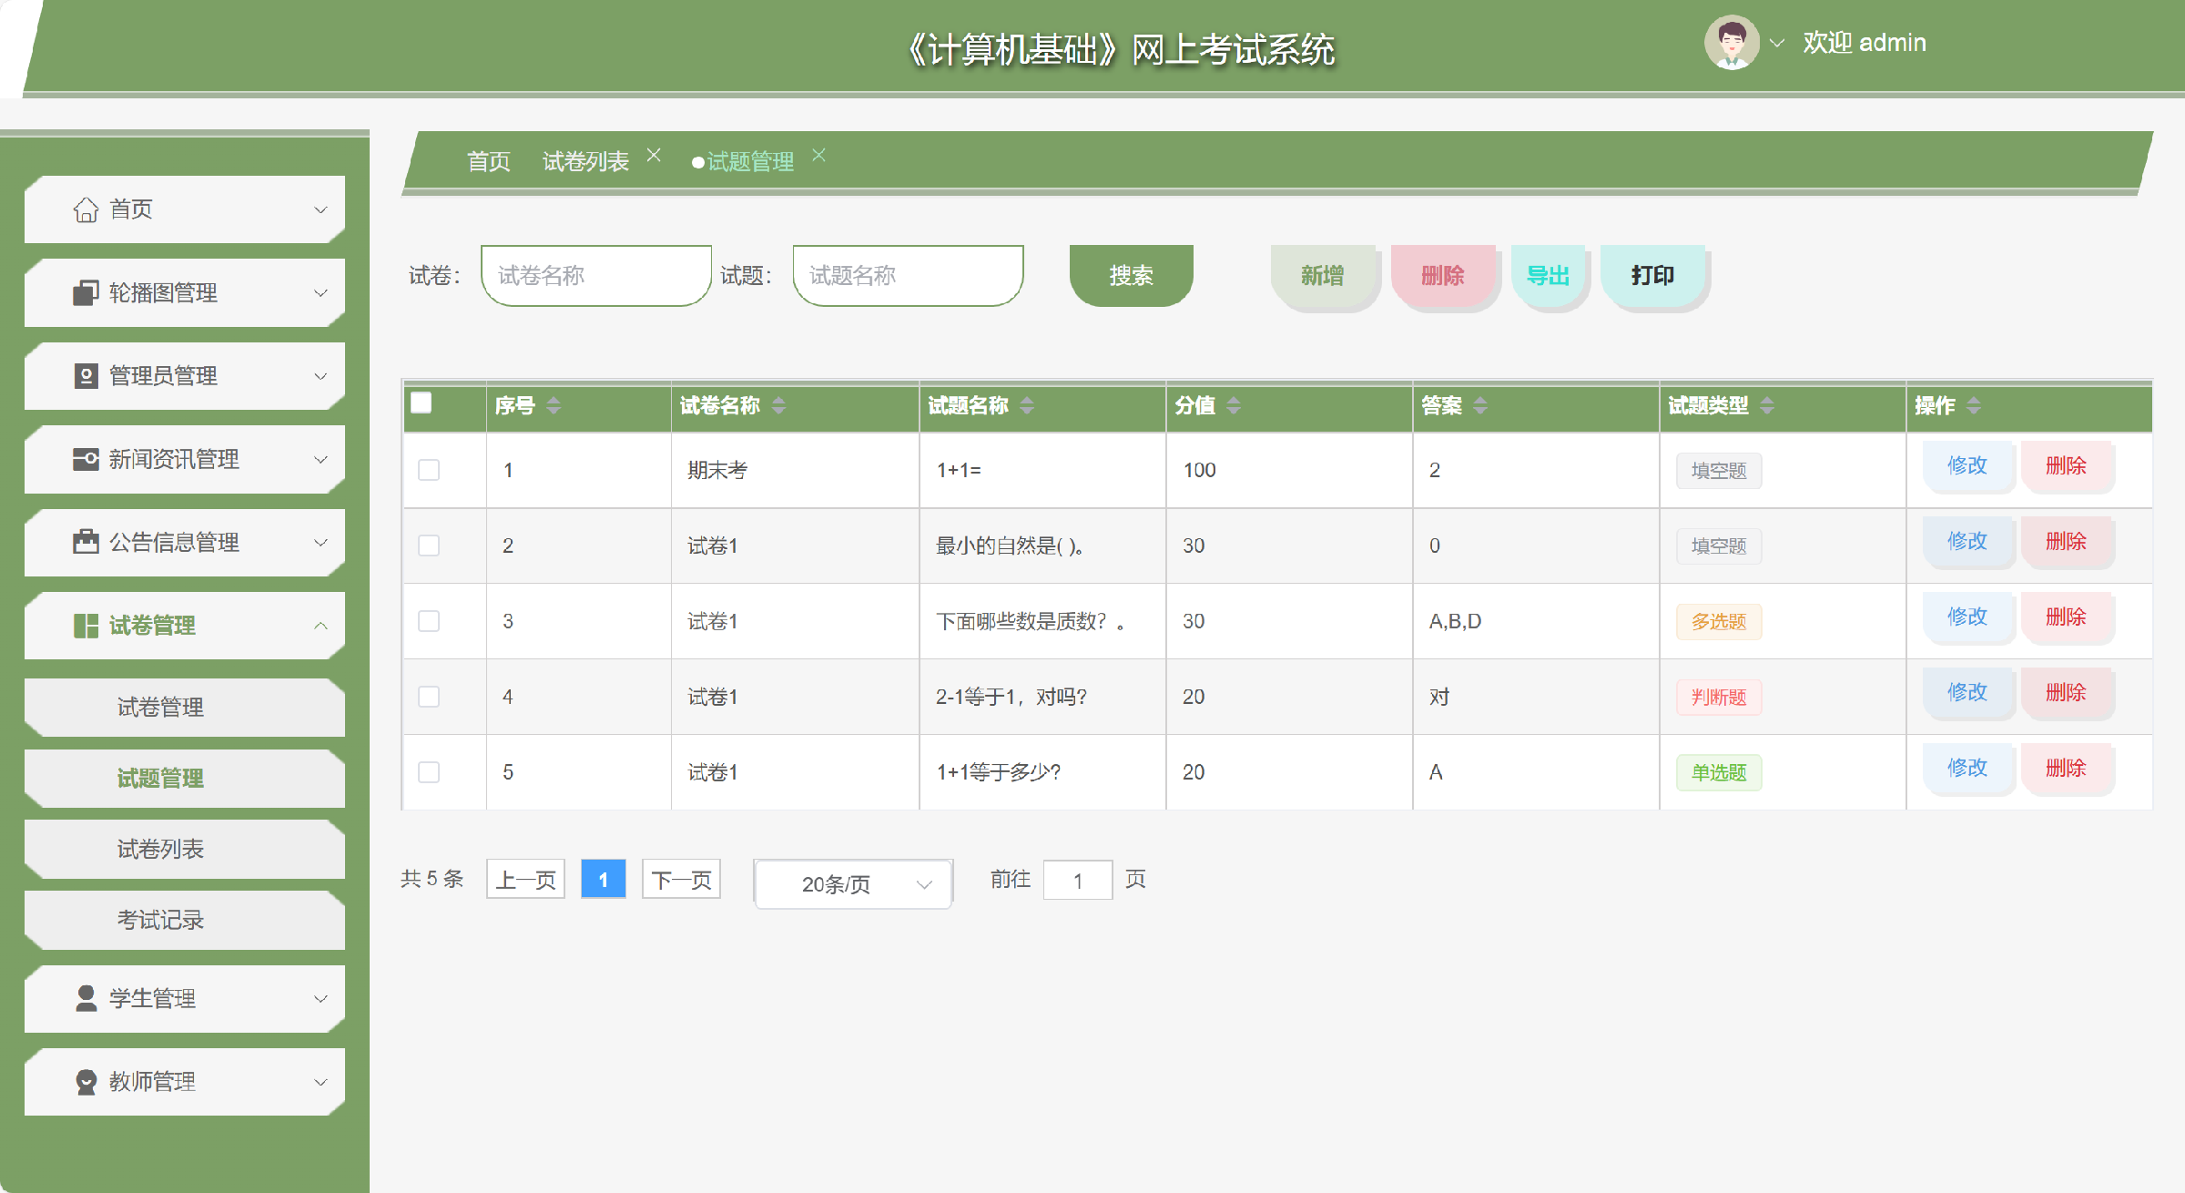Open the 20条/页 page size dropdown
2185x1193 pixels.
coord(852,883)
